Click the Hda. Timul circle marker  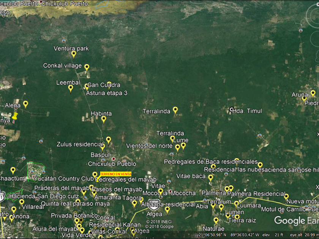tap(231, 110)
